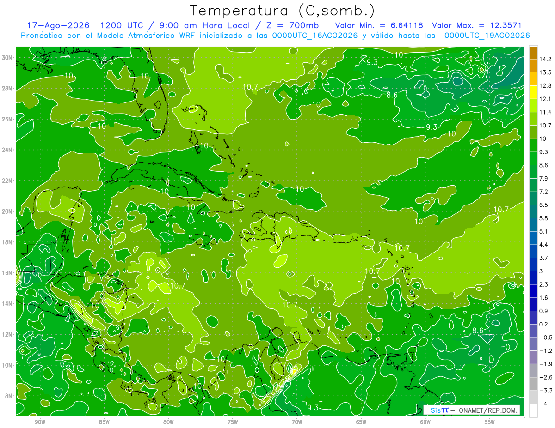Click the 8N latitude axis label
This screenshot has width=555, height=428.
click(9, 396)
